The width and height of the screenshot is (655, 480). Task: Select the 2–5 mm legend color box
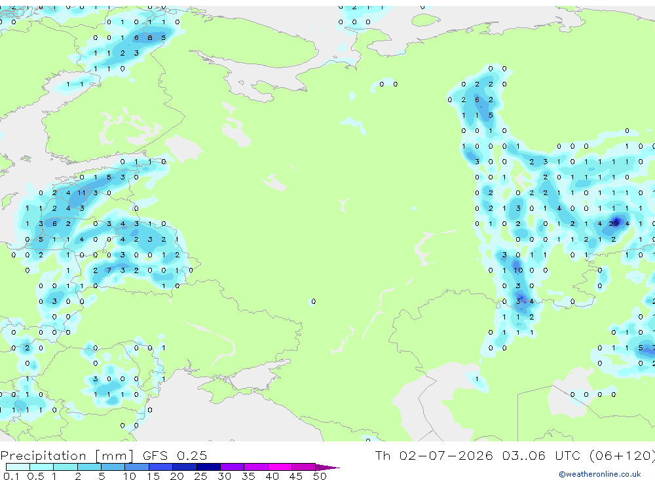[89, 467]
